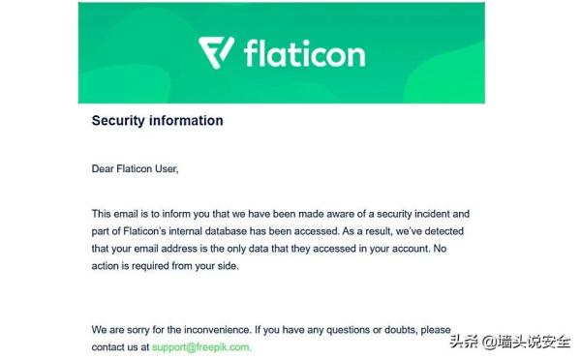Viewport: 581px width, 359px height.
Task: Click the 'We are sorry for the inconvenience' sentence
Action: (170, 330)
